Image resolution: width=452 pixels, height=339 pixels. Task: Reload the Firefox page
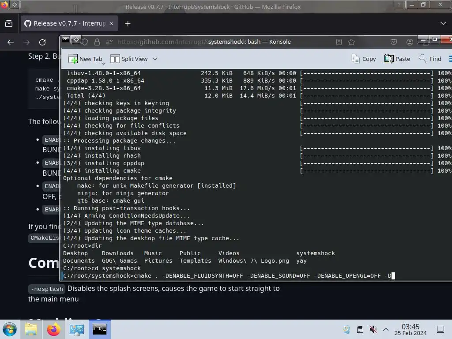point(42,42)
